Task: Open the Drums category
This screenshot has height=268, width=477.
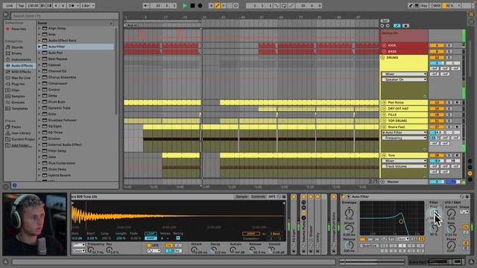Action: point(16,53)
